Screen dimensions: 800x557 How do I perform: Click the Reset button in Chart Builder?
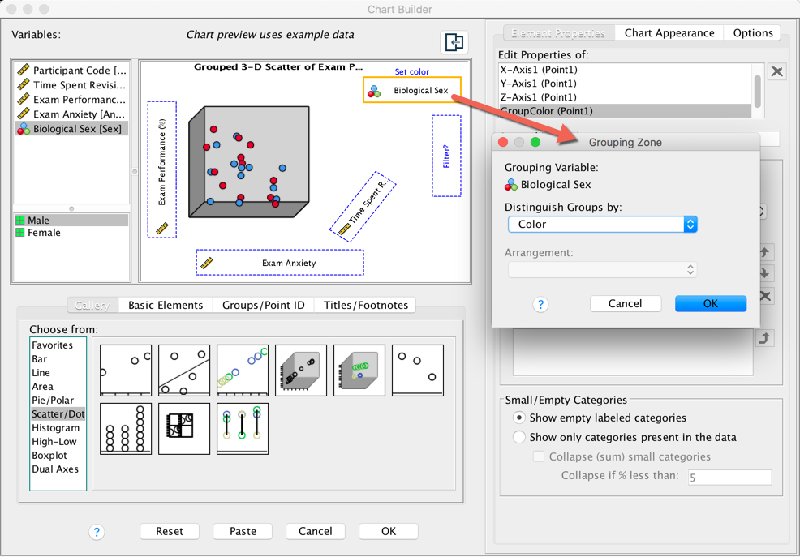170,531
